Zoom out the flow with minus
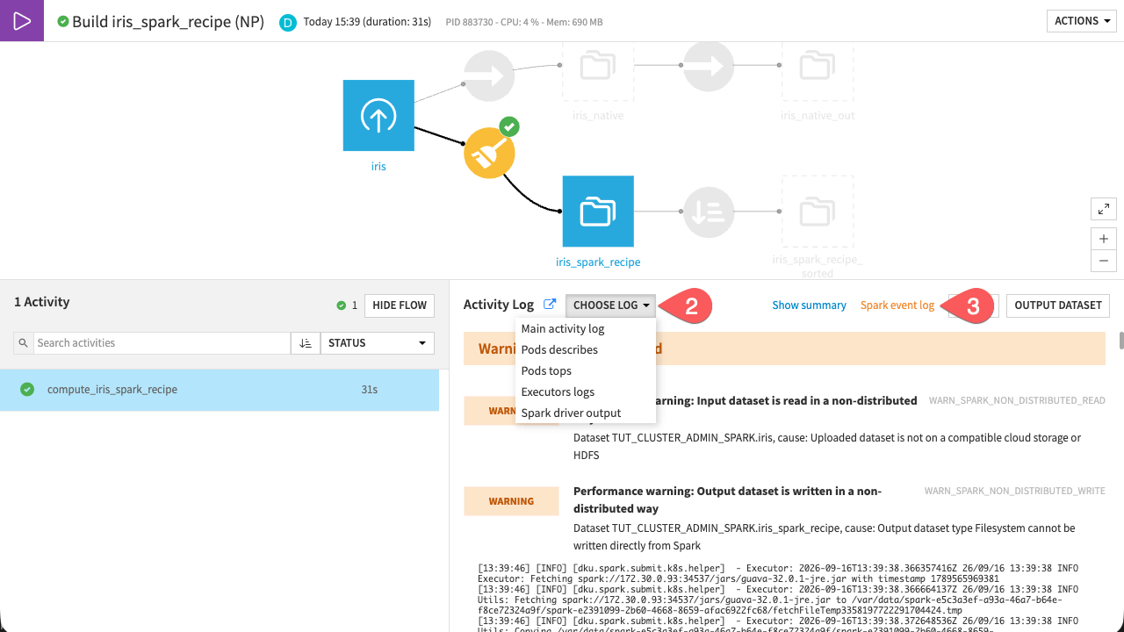 point(1104,262)
